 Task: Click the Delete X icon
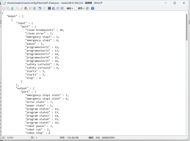coord(30,8)
